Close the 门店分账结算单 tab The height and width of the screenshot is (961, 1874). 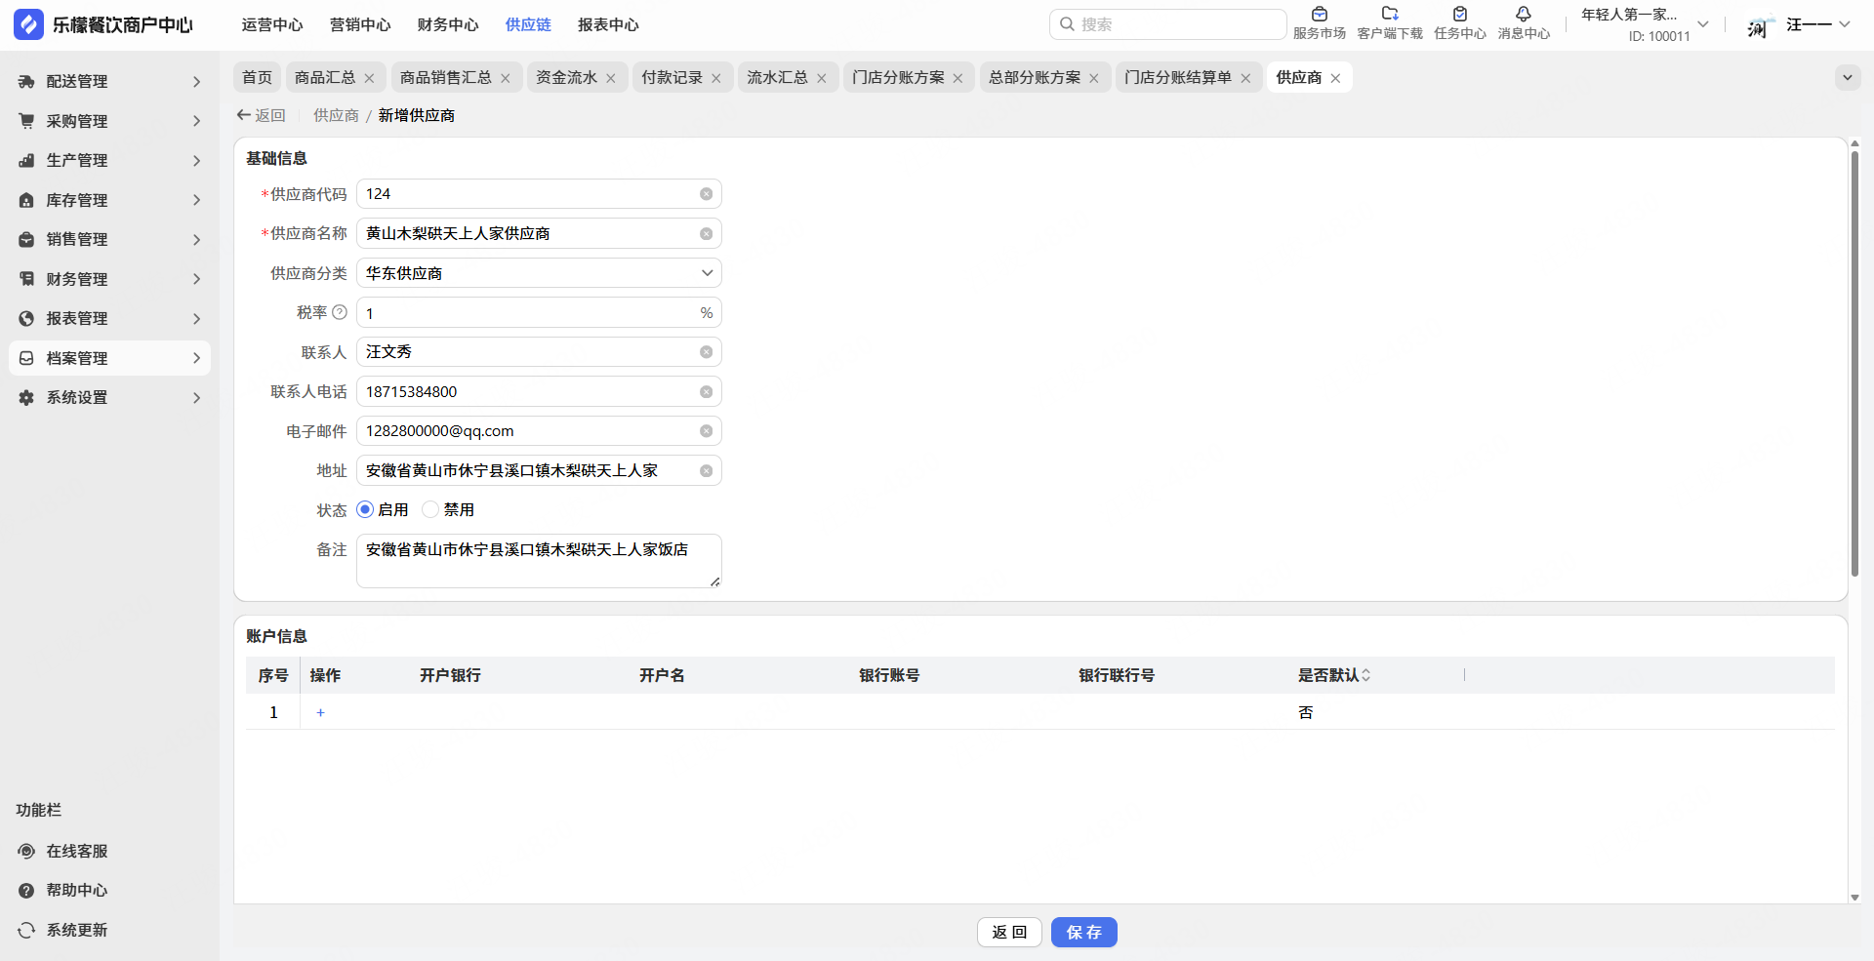pyautogui.click(x=1245, y=78)
